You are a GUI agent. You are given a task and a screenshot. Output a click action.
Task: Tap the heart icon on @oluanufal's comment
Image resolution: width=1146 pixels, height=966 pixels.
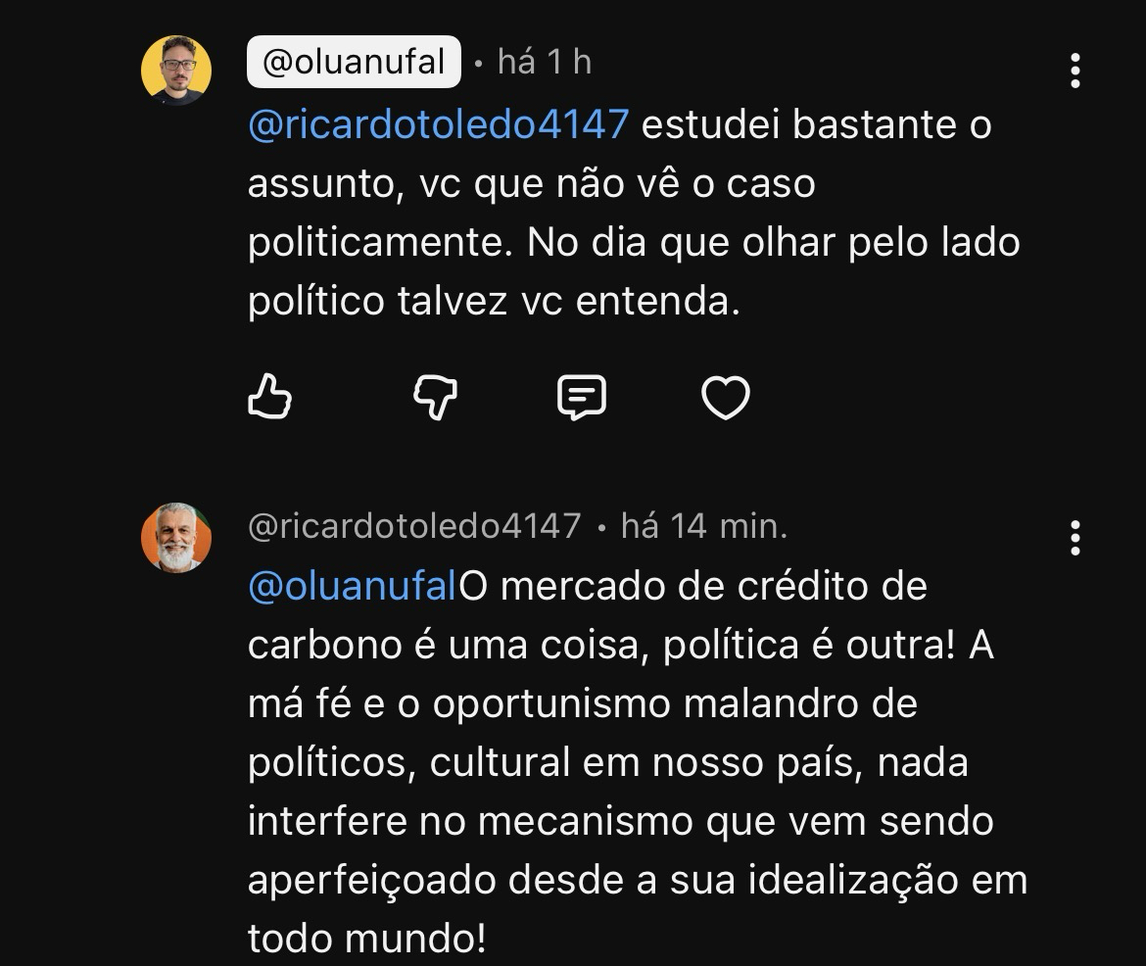726,398
